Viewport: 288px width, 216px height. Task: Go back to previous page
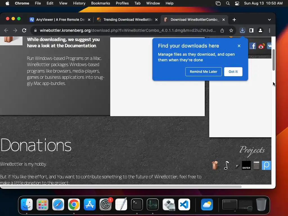click(6, 30)
